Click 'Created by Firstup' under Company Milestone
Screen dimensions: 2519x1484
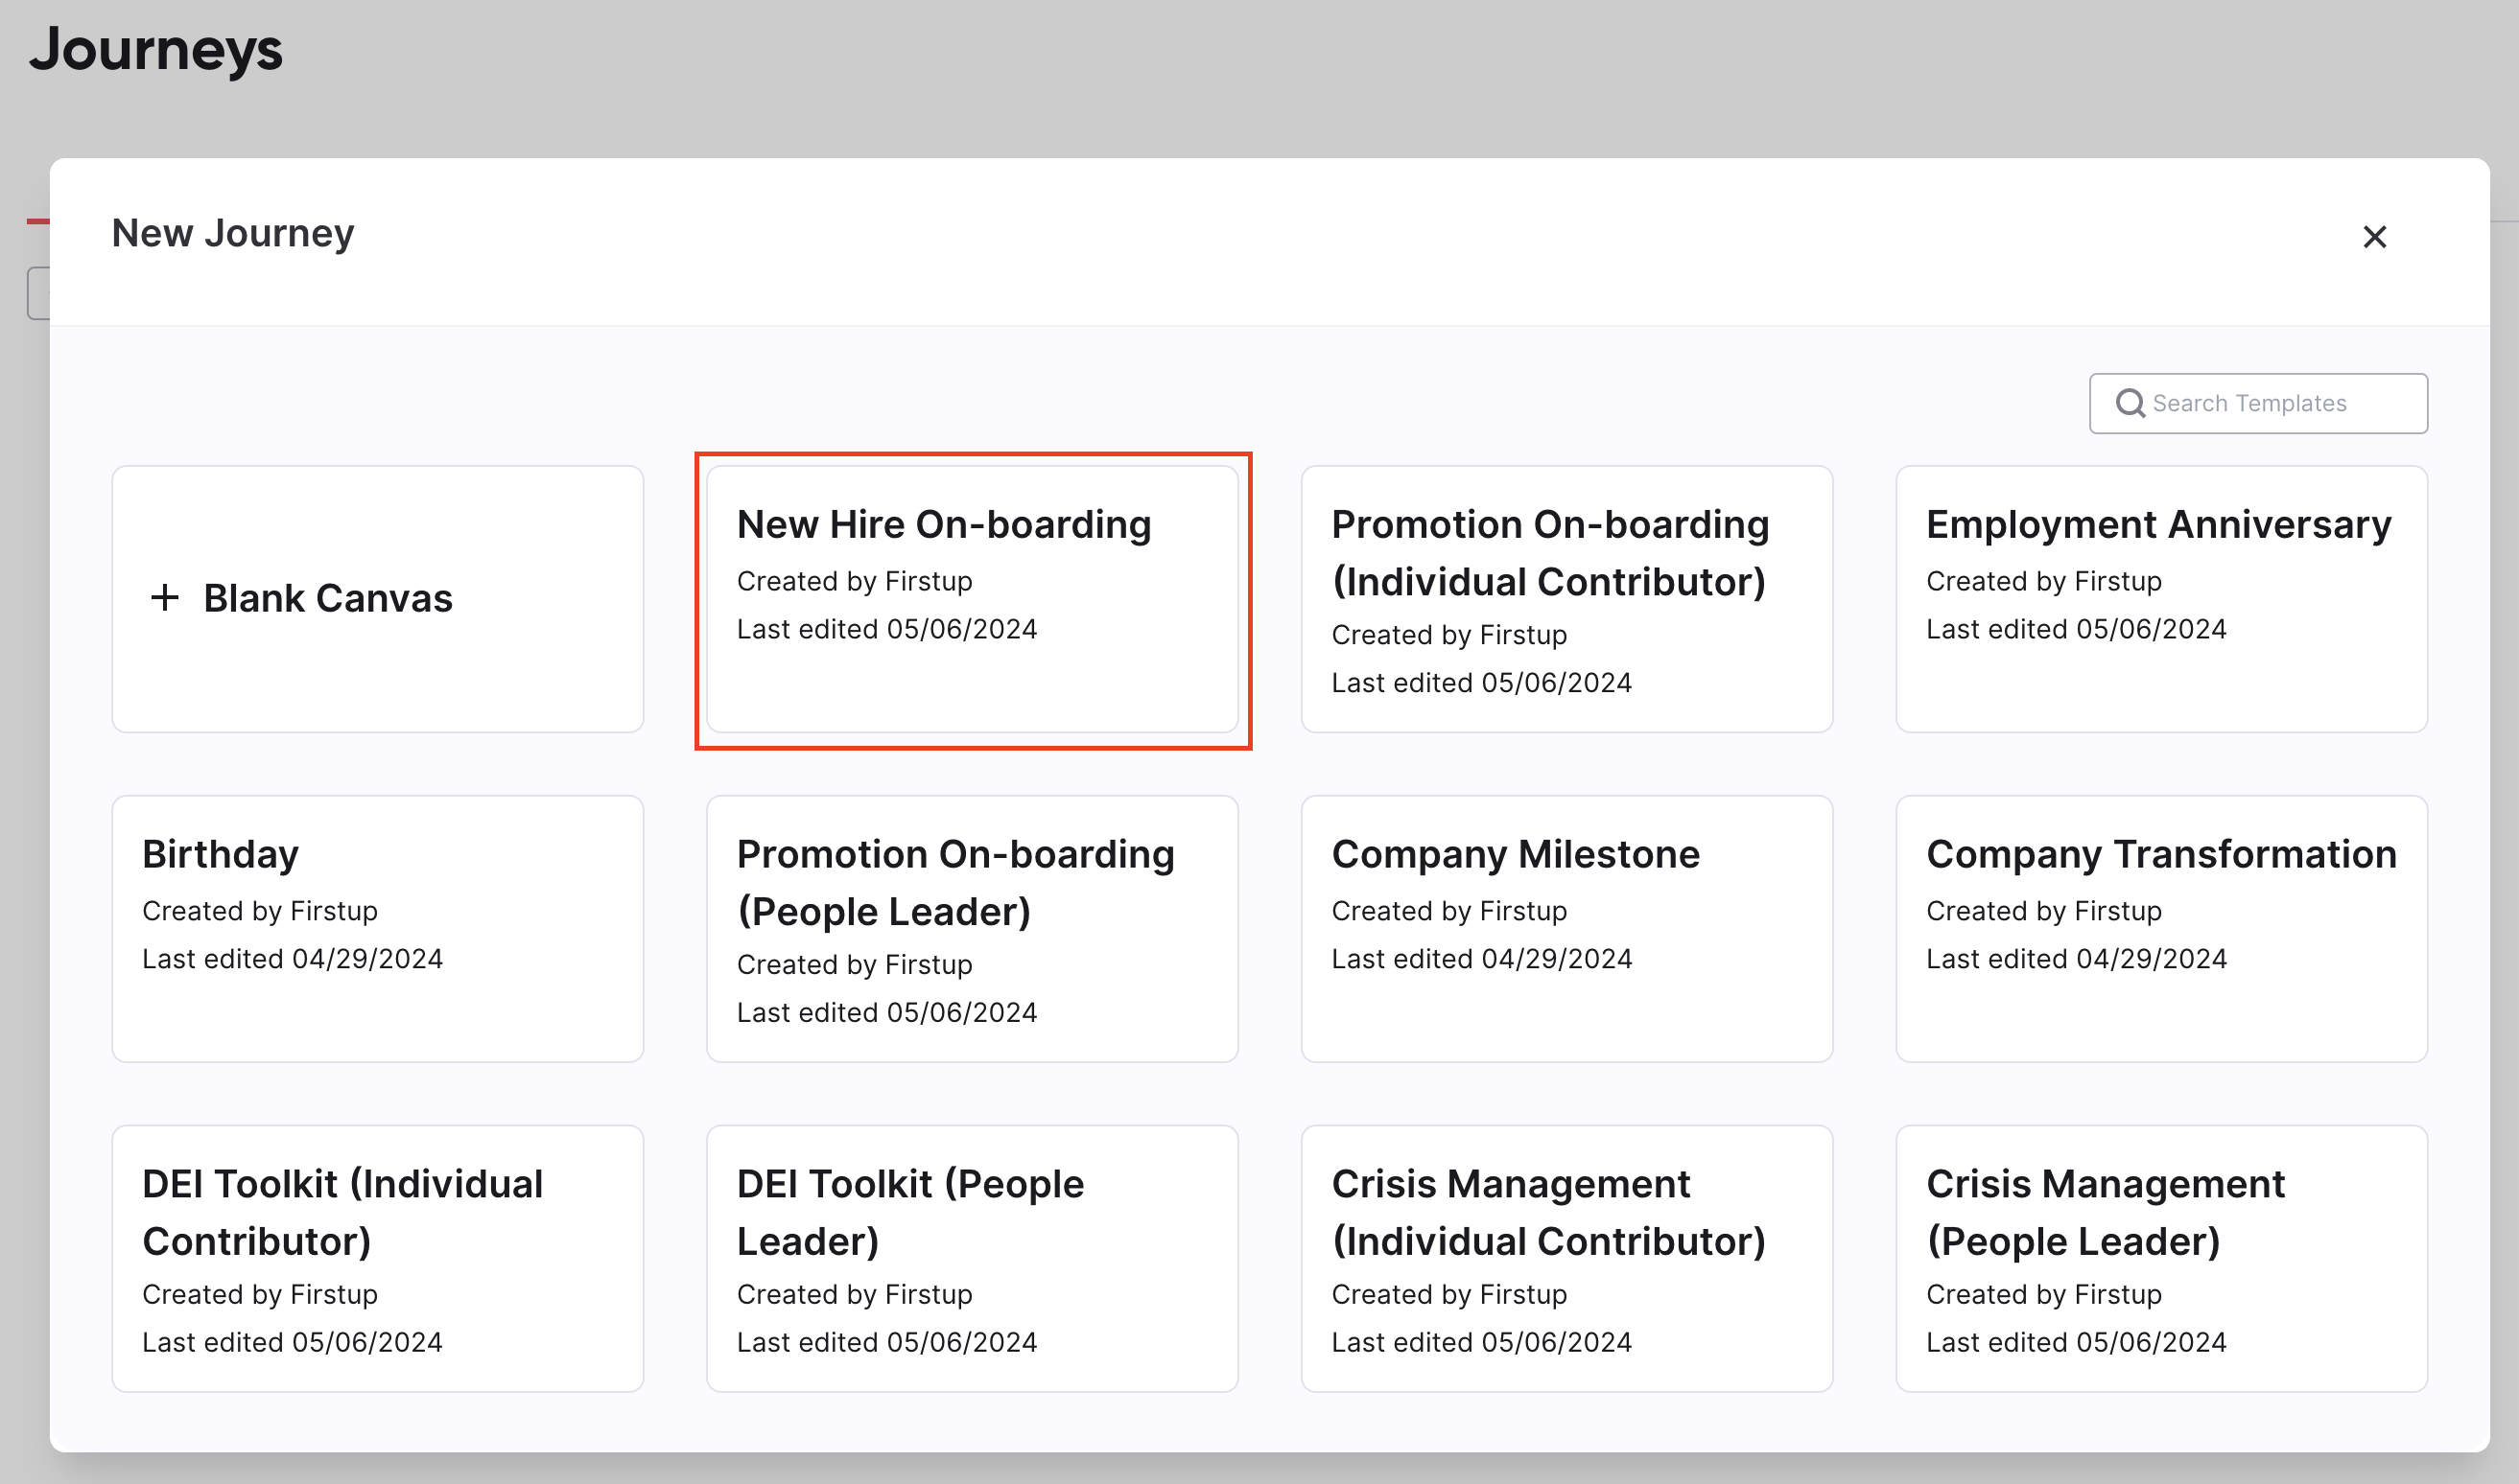(1448, 910)
